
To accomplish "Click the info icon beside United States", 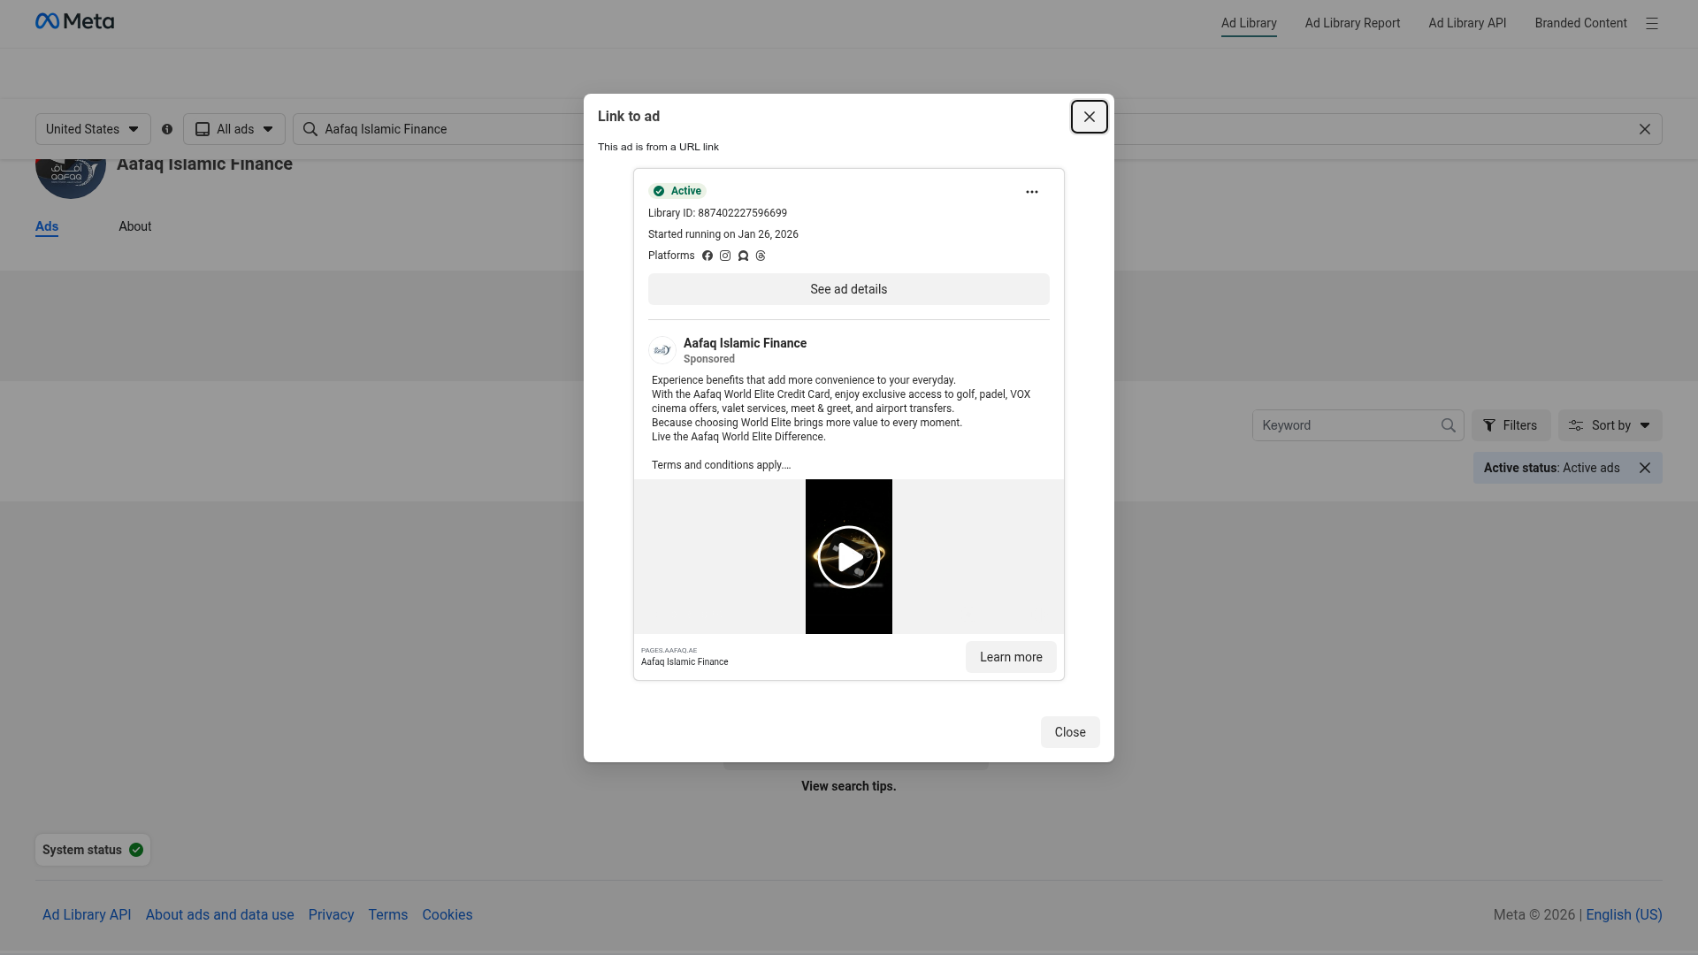I will 167,129.
